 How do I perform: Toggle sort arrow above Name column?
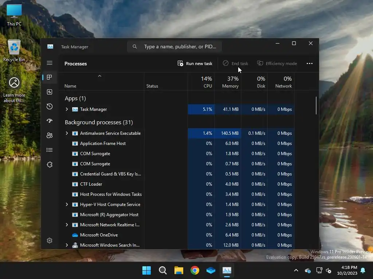100,76
